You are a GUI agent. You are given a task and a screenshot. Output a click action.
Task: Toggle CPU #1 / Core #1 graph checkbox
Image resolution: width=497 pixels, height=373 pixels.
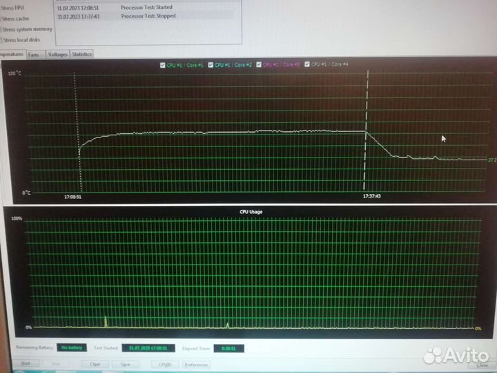pyautogui.click(x=163, y=65)
